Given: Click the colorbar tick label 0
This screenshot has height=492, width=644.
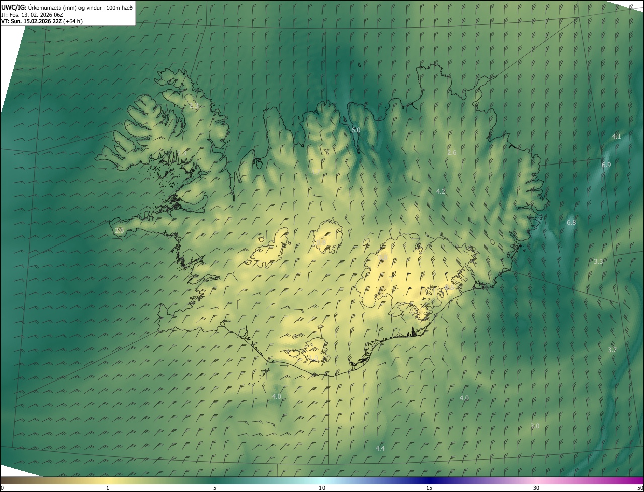Looking at the screenshot, I should (2, 488).
